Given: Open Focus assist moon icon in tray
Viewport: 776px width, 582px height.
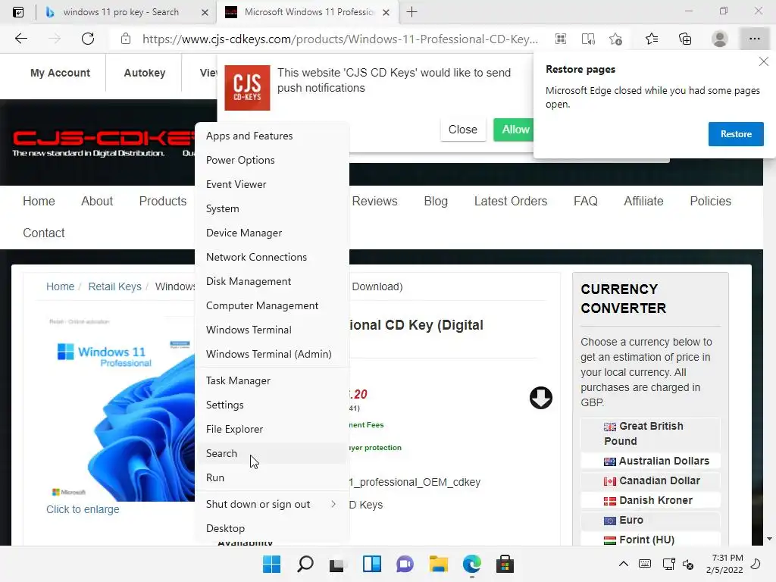Looking at the screenshot, I should 756,564.
